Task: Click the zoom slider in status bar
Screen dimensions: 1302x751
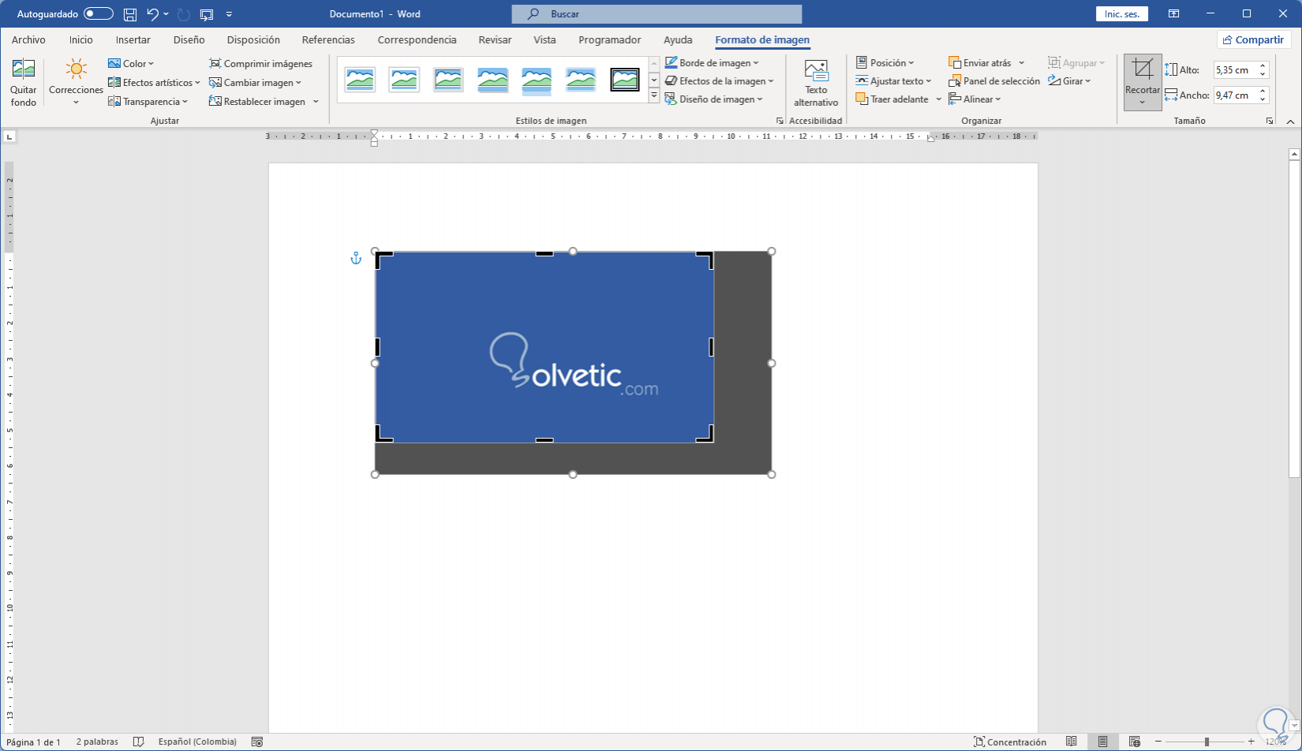Action: [x=1206, y=742]
